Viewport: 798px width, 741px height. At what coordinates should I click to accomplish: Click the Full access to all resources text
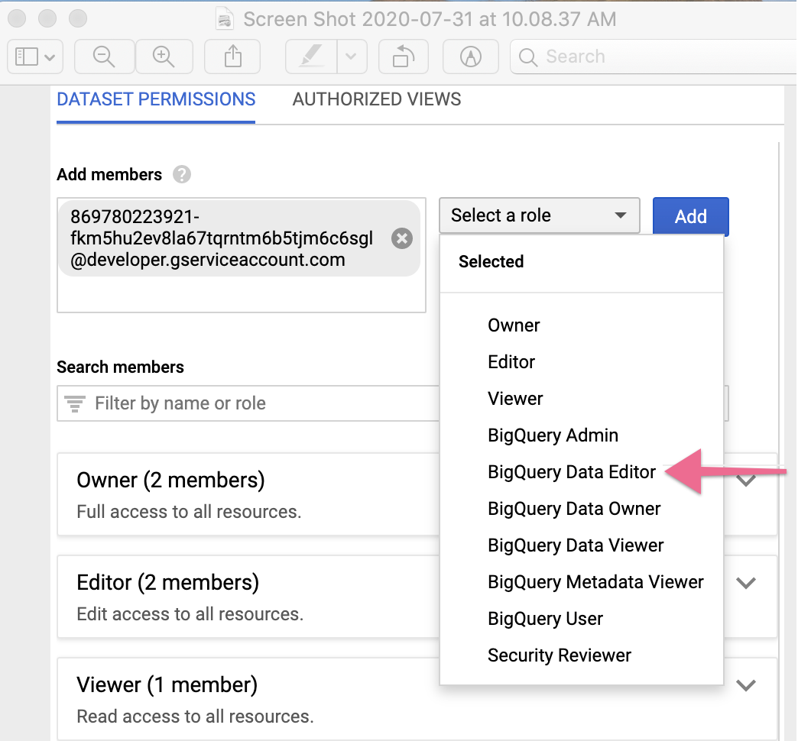pyautogui.click(x=189, y=512)
